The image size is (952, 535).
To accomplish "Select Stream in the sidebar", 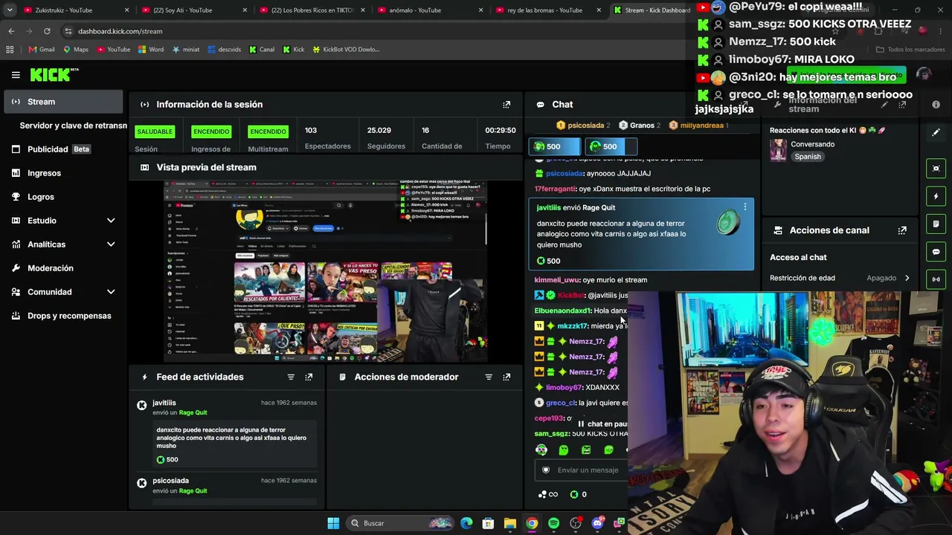I will coord(64,102).
